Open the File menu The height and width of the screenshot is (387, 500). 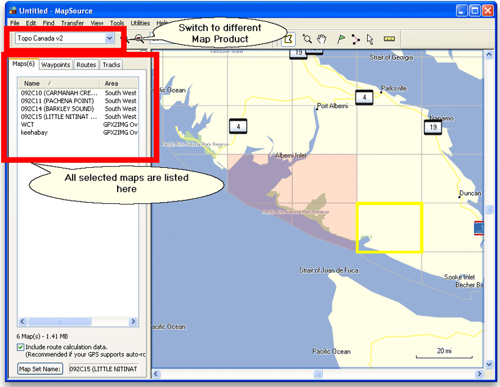[x=15, y=23]
